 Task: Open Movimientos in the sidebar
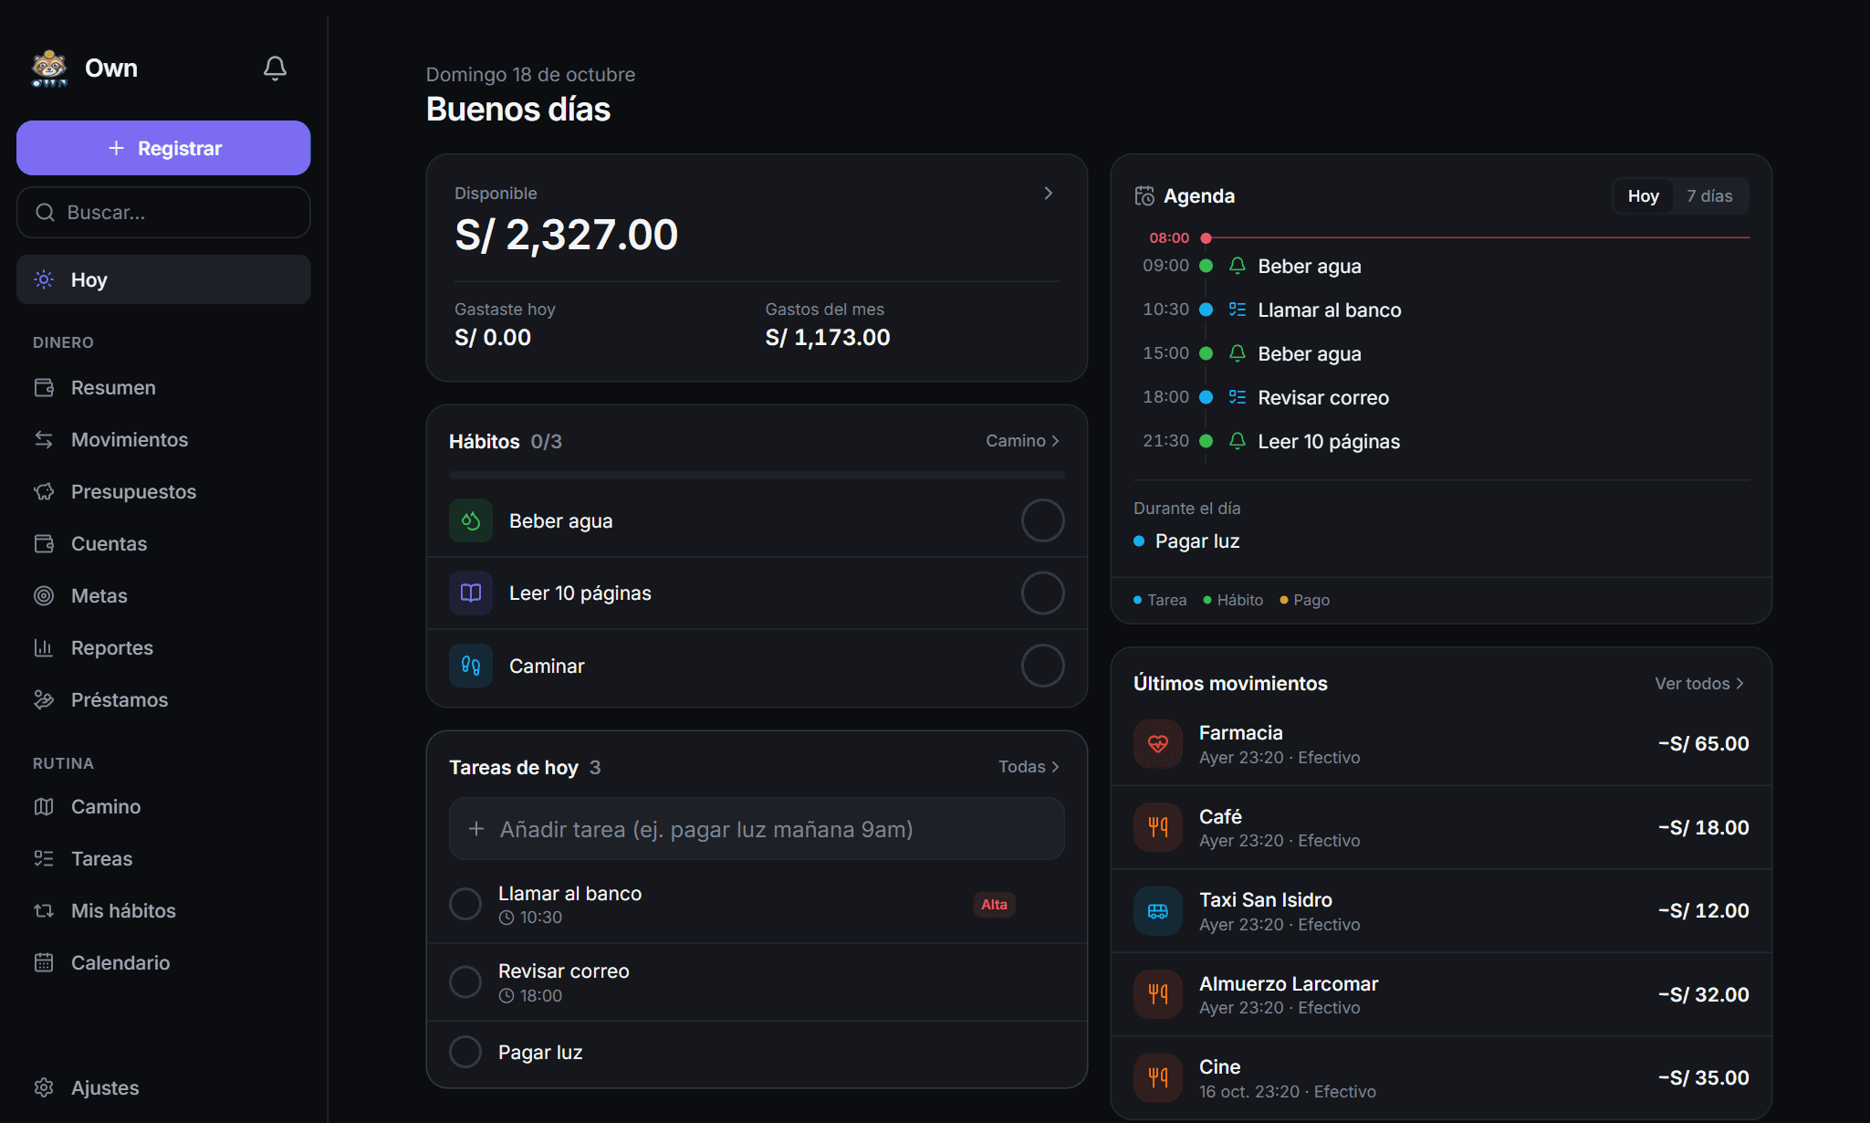tap(163, 440)
